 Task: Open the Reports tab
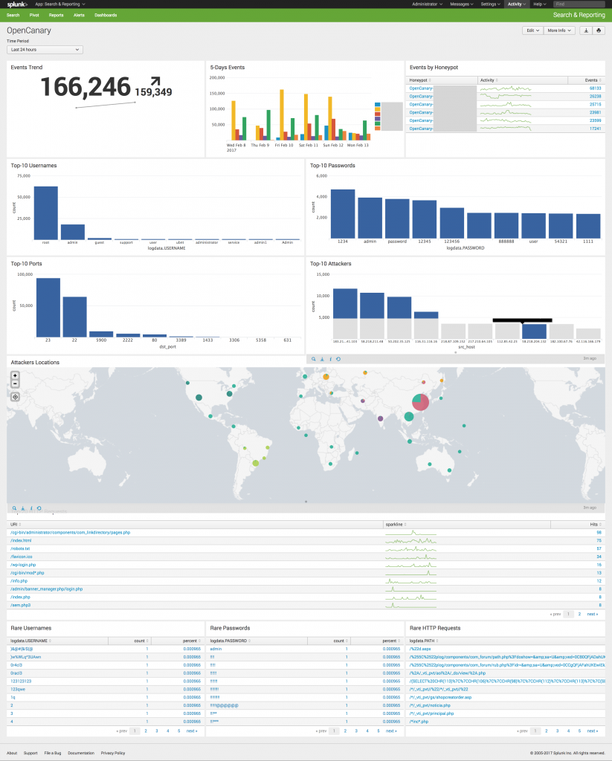pos(56,15)
